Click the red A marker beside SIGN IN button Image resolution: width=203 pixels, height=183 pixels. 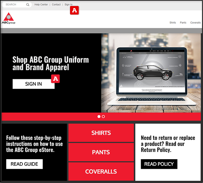pyautogui.click(x=55, y=79)
